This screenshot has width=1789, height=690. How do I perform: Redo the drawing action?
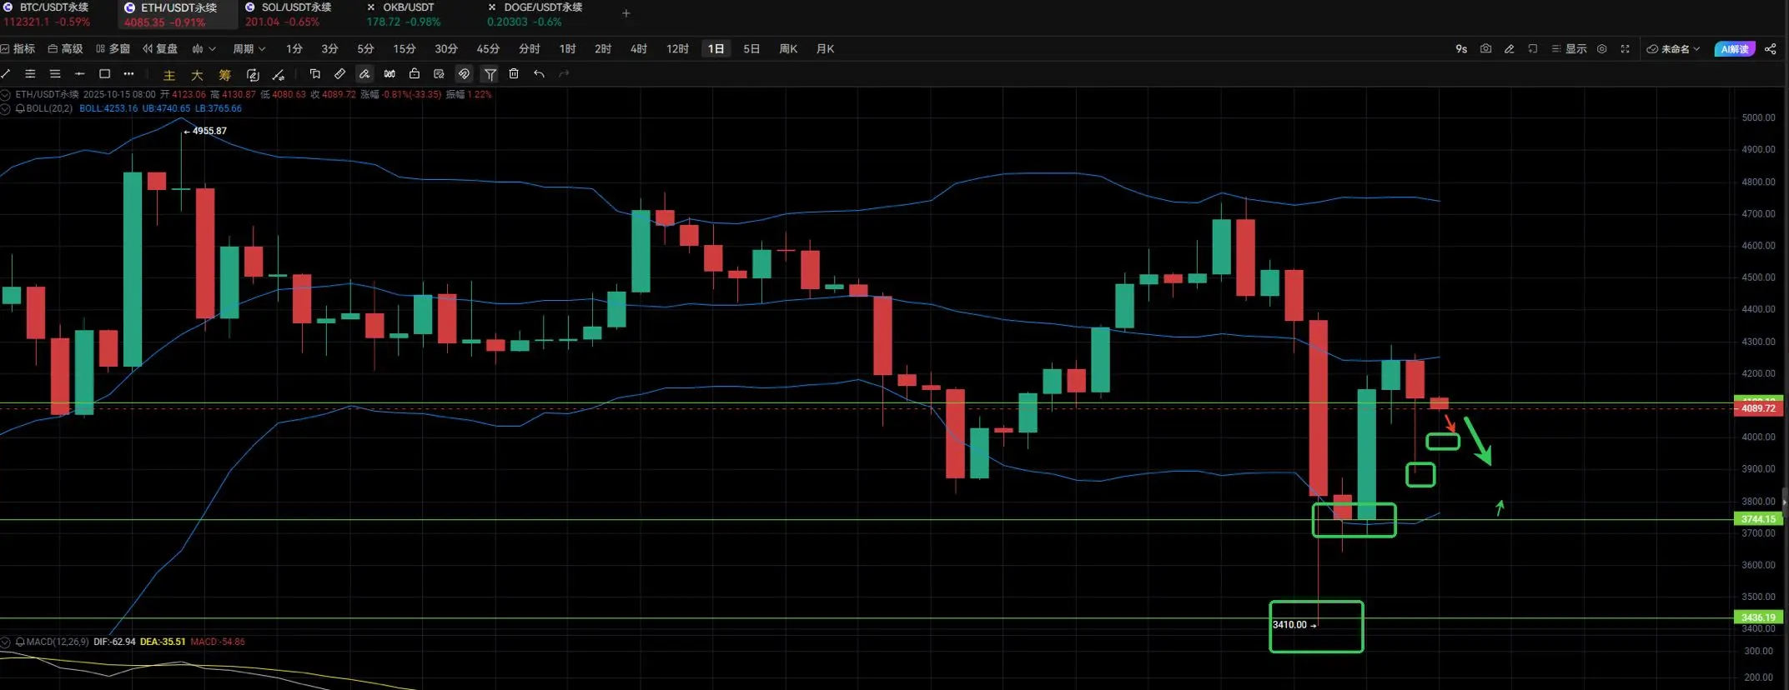[564, 74]
